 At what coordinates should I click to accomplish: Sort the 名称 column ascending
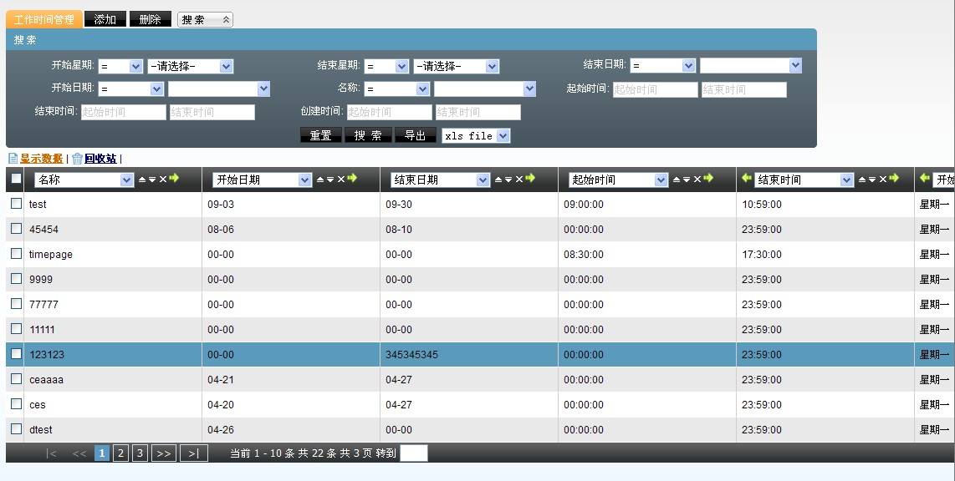click(141, 180)
